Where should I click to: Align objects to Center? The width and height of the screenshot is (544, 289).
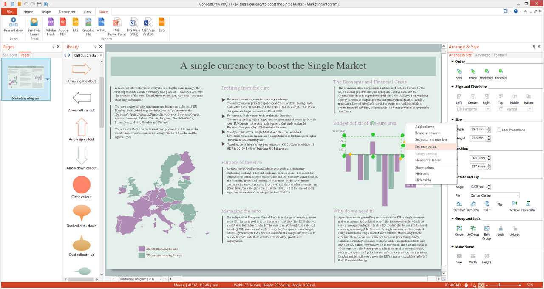pos(473,99)
